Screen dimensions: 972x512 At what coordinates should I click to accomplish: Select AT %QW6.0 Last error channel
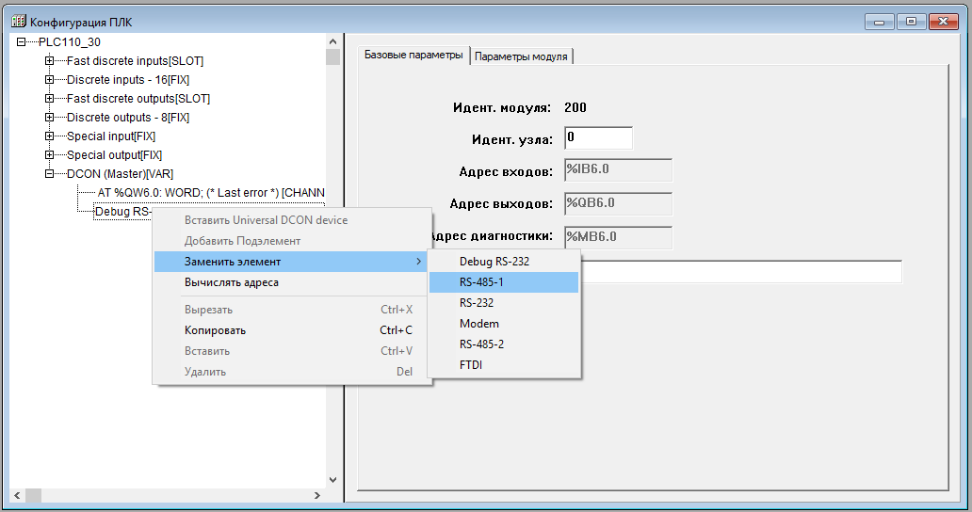click(211, 193)
